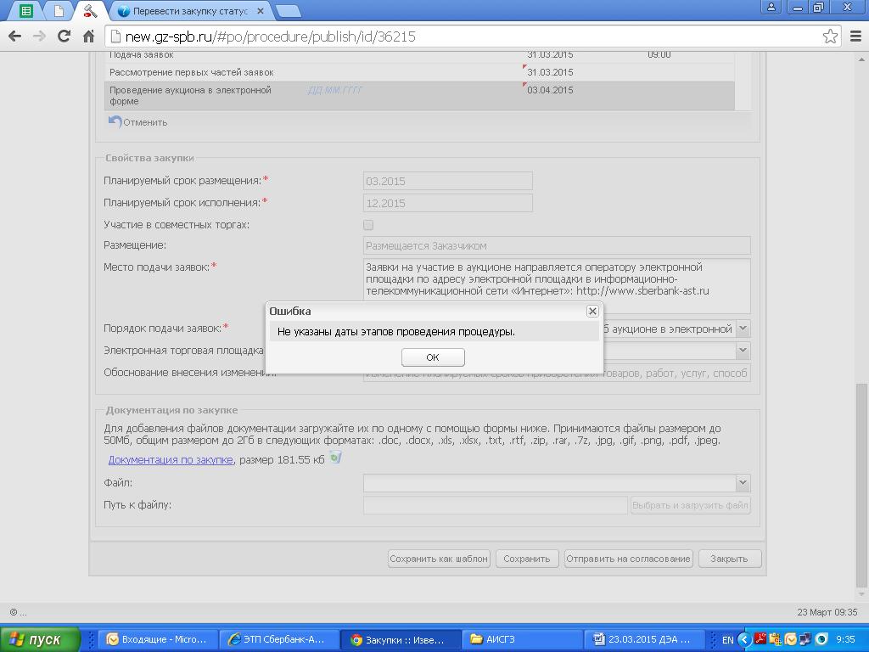Open the Windows пуск start button
This screenshot has height=652, width=869.
point(40,639)
